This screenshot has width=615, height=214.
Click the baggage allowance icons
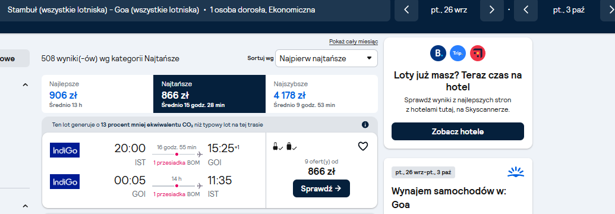click(285, 147)
